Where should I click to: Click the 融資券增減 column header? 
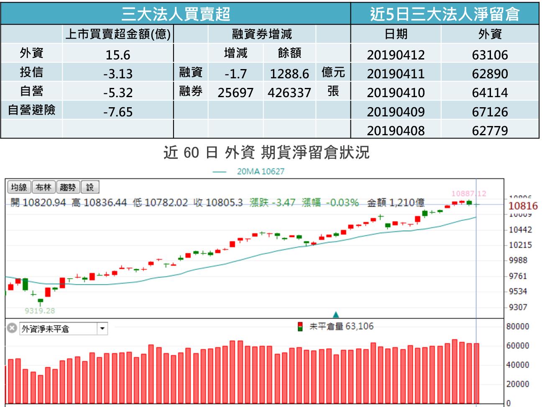click(x=262, y=34)
